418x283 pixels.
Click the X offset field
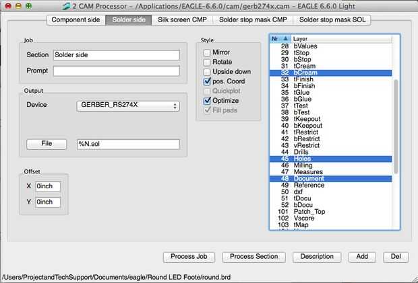click(48, 186)
